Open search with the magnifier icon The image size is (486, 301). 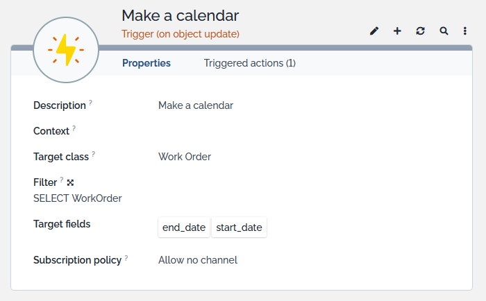tap(444, 31)
